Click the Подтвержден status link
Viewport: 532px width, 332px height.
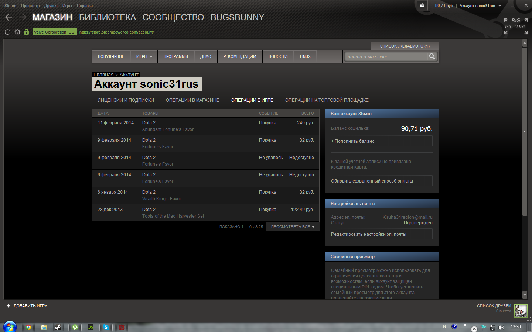(x=418, y=223)
